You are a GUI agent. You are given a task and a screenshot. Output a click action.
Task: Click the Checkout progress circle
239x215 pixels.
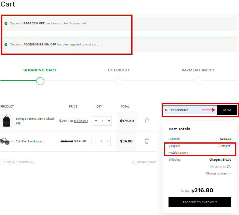click(x=119, y=81)
